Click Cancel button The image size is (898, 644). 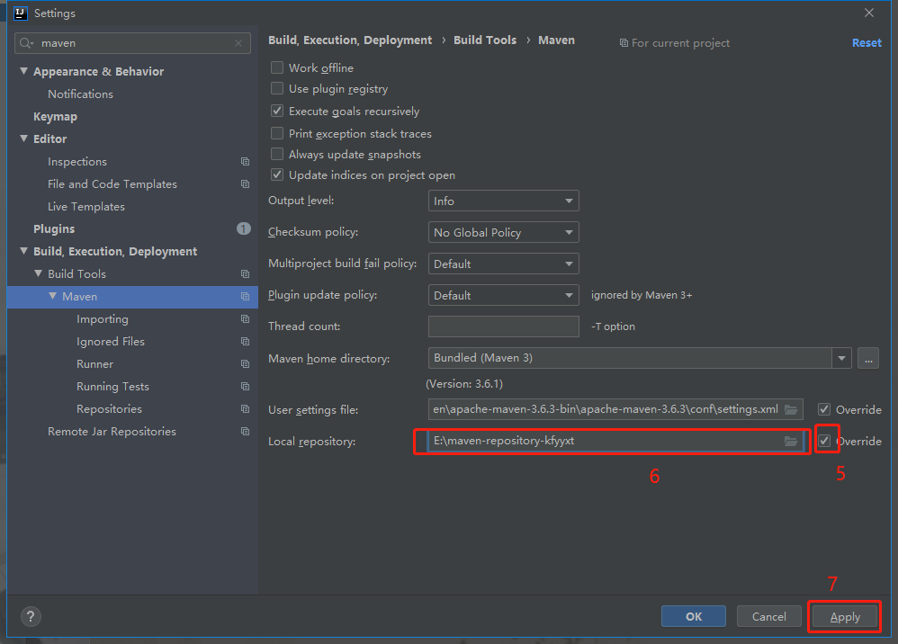[x=768, y=616]
